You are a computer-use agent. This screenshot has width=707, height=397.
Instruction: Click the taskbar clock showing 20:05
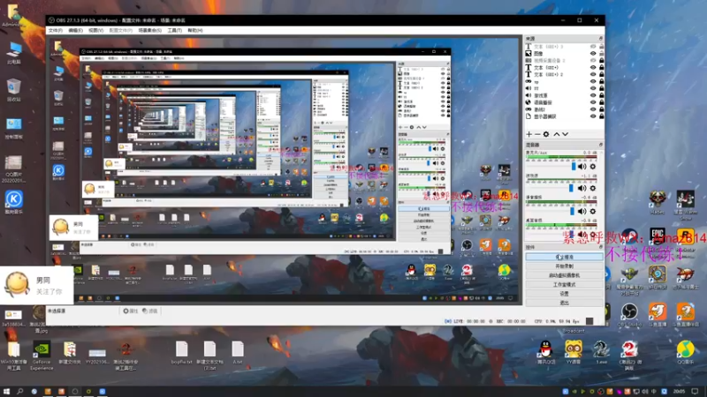(x=679, y=392)
